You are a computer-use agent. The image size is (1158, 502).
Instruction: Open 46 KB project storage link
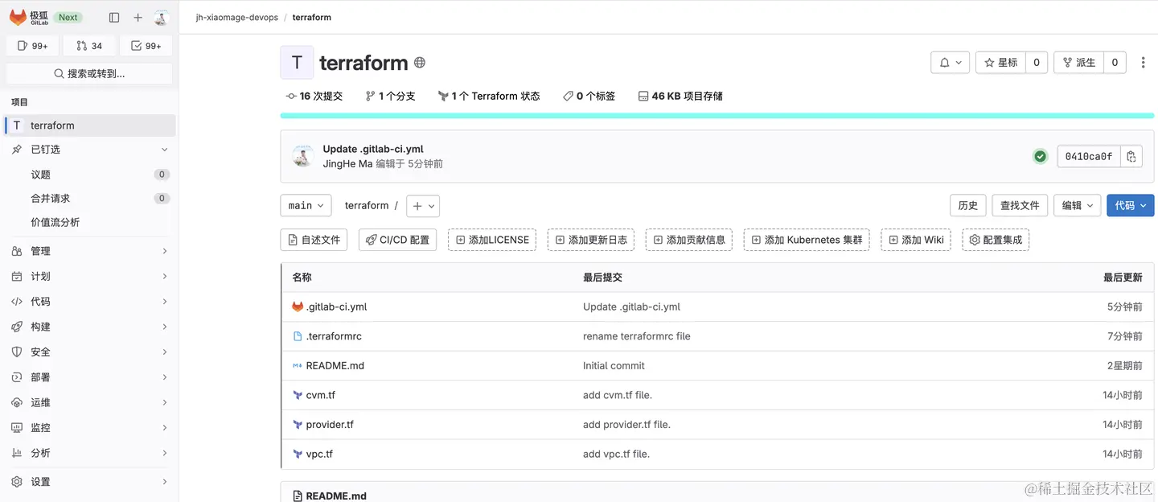(x=680, y=96)
